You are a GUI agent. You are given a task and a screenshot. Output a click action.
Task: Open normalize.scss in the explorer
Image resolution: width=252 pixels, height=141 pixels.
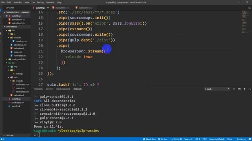tap(22, 92)
